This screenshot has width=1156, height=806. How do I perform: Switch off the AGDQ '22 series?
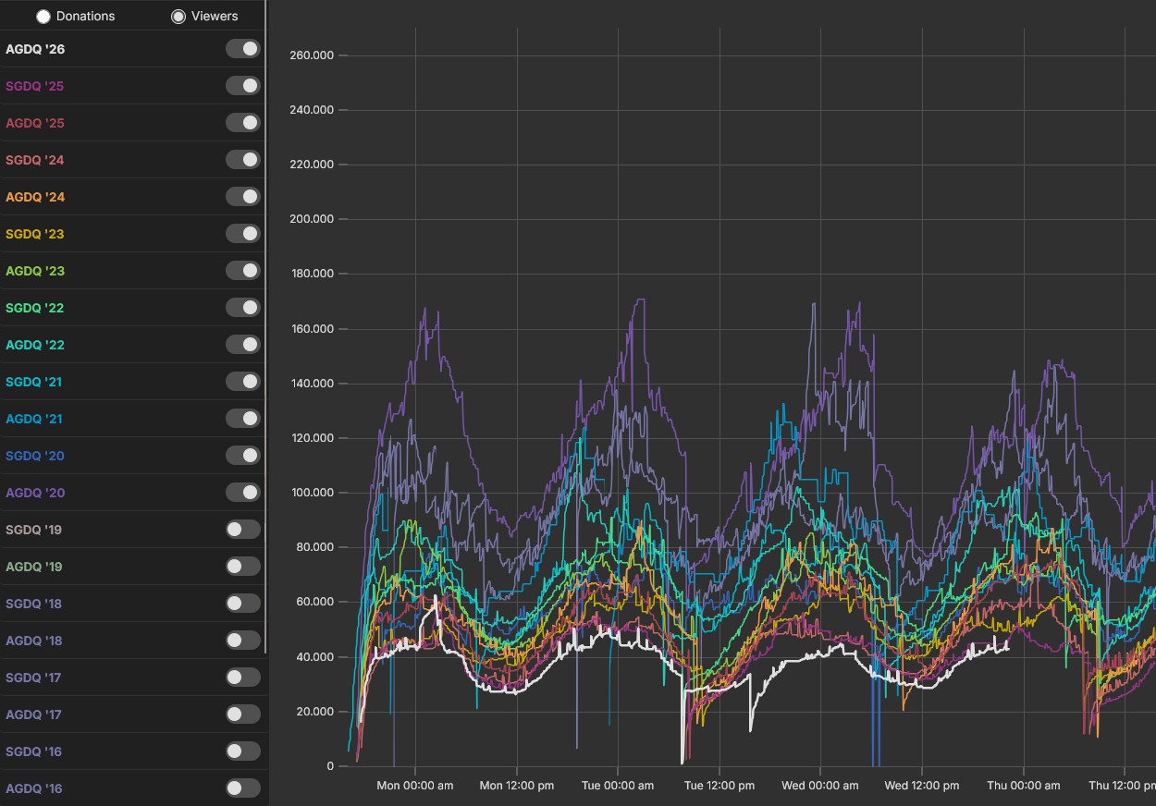pos(243,345)
